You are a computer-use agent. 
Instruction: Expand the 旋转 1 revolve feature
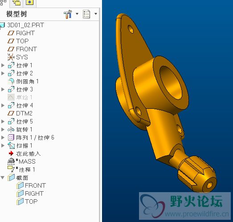pyautogui.click(x=3, y=130)
